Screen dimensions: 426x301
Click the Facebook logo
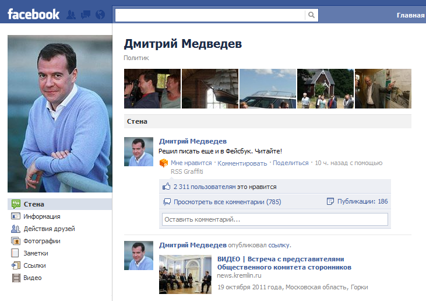(33, 14)
